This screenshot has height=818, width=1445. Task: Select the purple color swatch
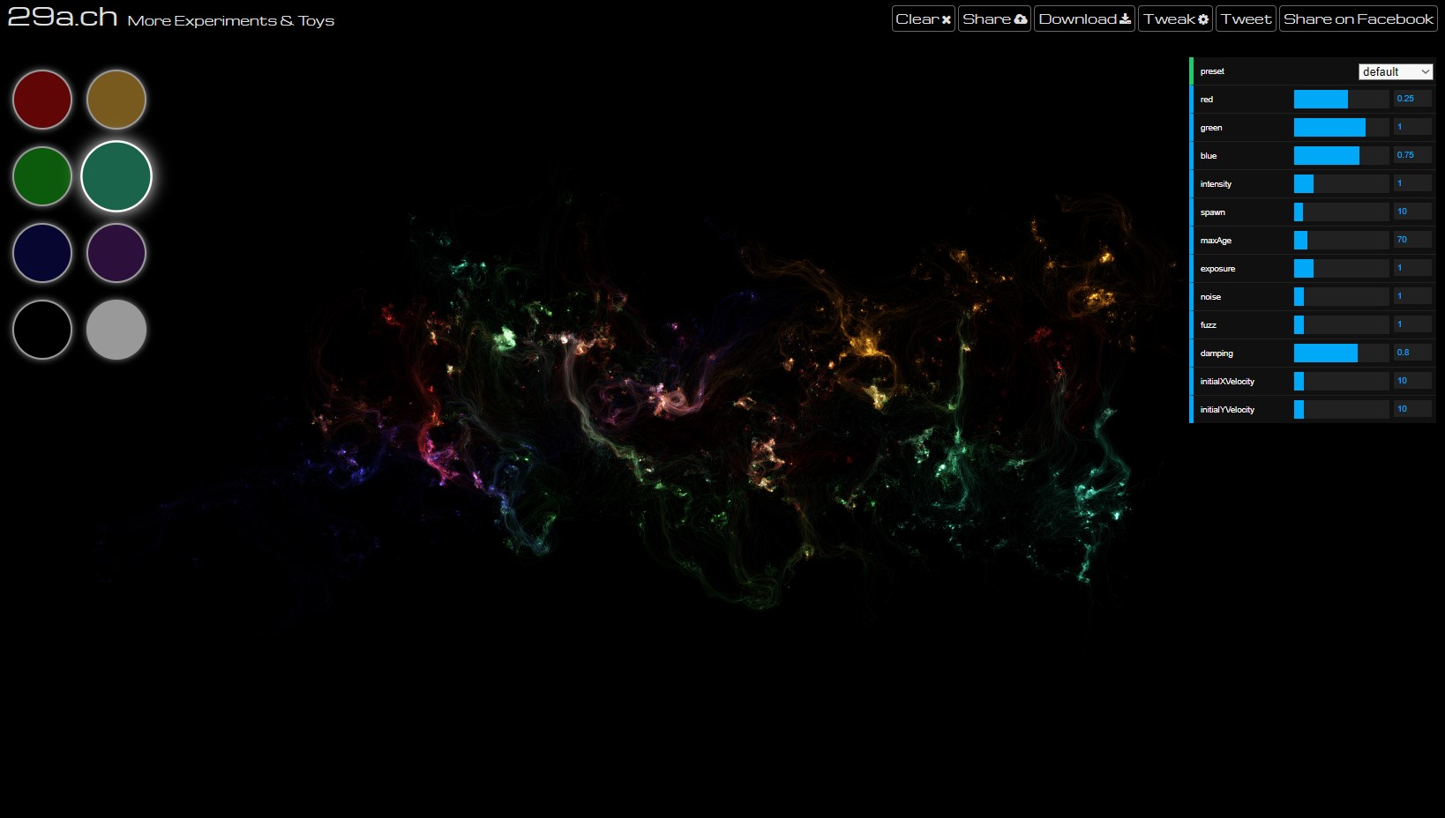[116, 253]
